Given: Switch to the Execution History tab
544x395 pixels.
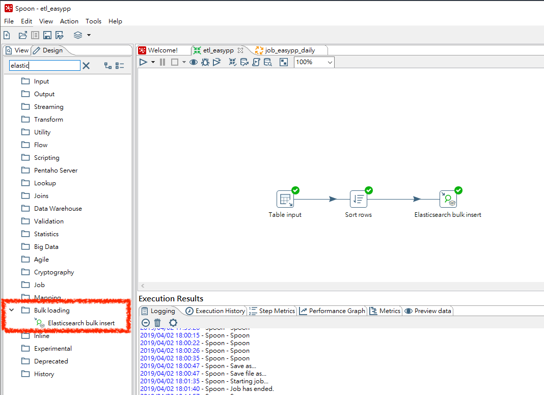Looking at the screenshot, I should 215,311.
